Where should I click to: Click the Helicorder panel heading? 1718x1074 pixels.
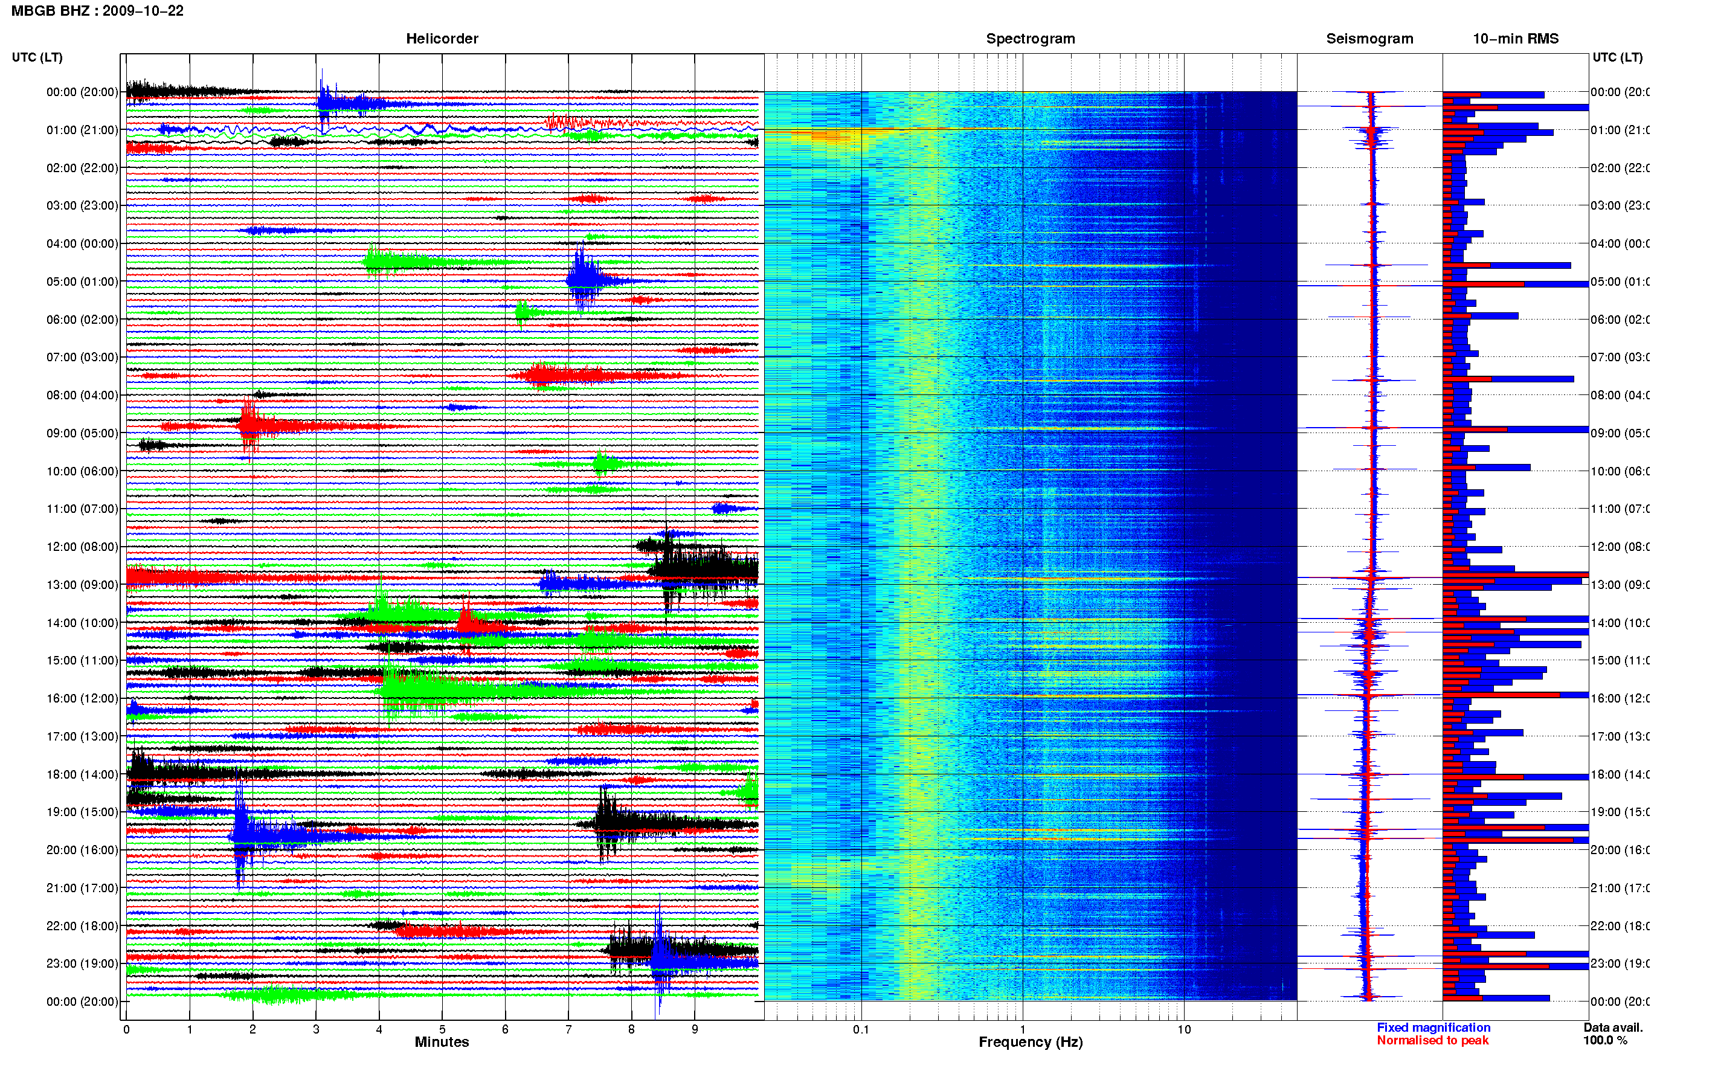coord(442,39)
